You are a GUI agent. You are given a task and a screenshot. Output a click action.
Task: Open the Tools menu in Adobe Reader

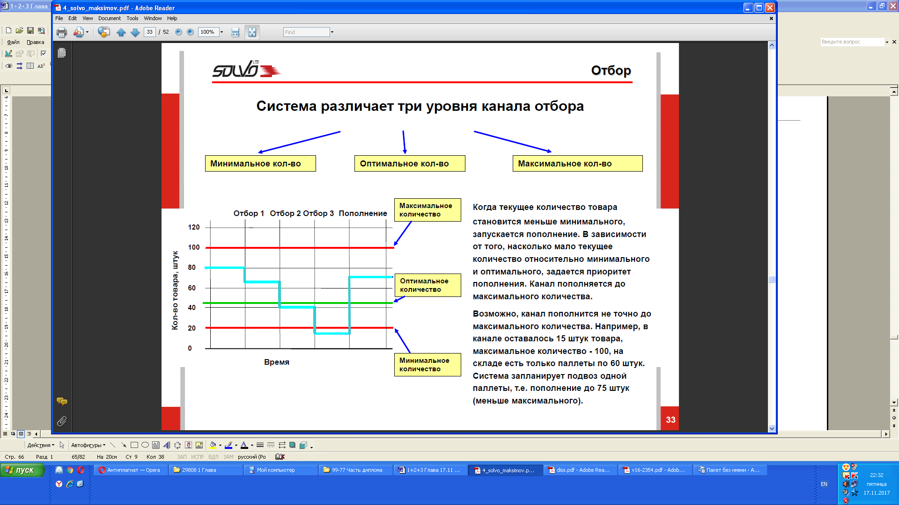132,18
